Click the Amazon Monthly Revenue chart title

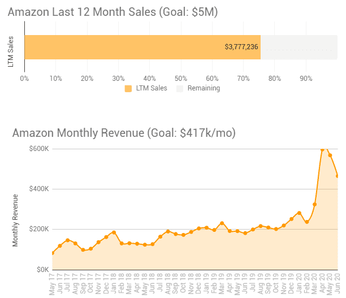coord(124,133)
